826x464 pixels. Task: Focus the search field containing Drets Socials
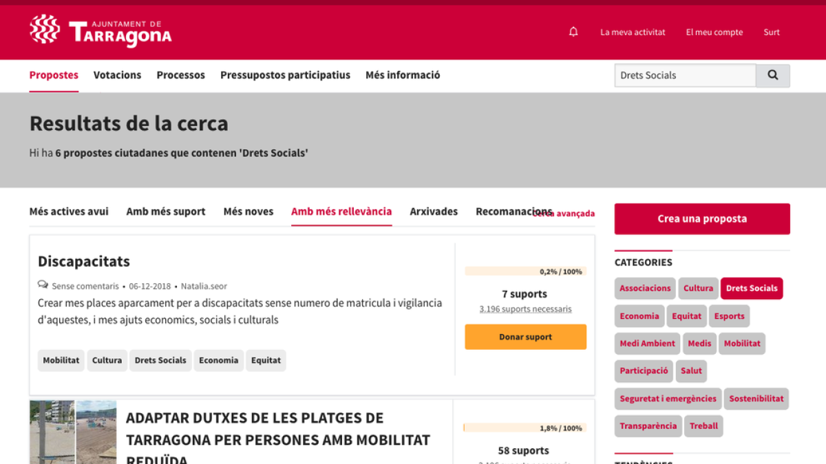tap(685, 76)
